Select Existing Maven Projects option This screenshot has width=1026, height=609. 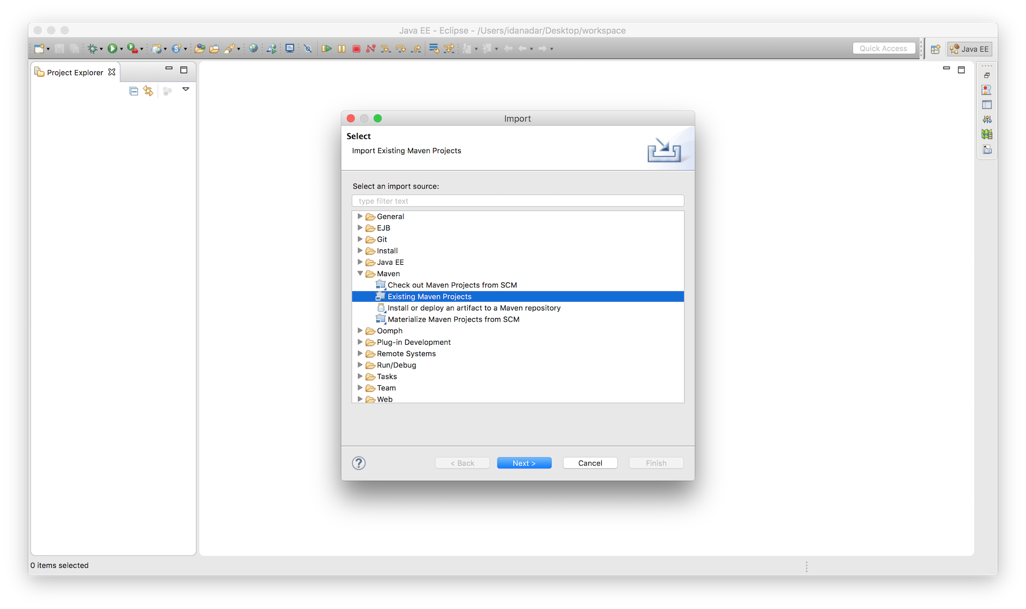coord(429,296)
